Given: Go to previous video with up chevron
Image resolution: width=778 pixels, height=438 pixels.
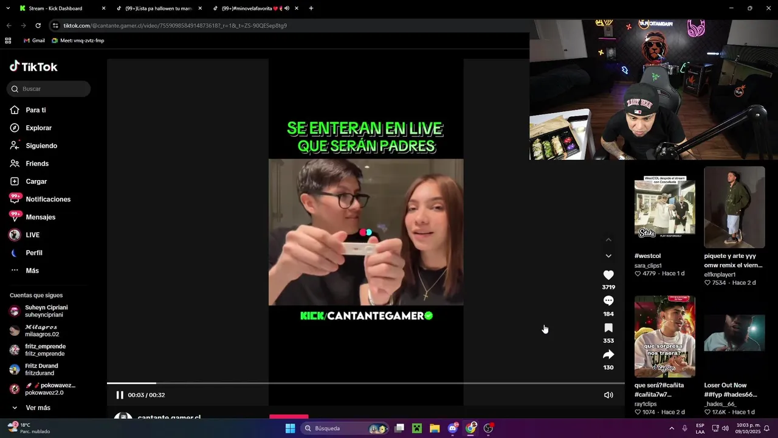Looking at the screenshot, I should tap(608, 240).
